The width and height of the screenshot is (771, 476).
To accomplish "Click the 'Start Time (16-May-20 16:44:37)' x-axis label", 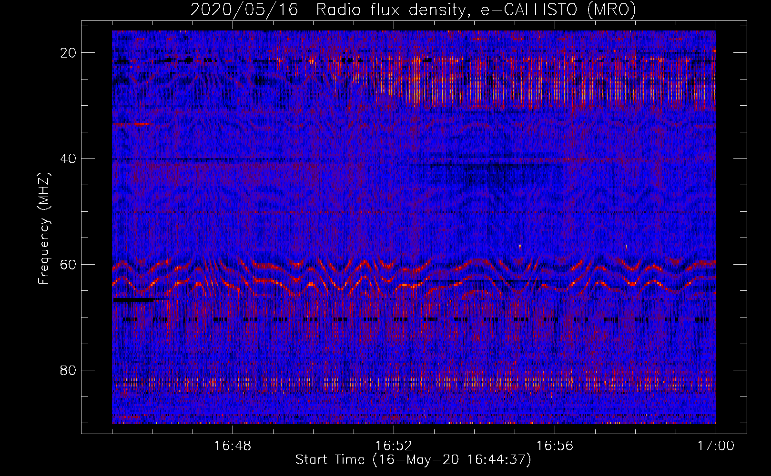I will (x=413, y=460).
